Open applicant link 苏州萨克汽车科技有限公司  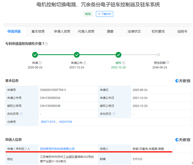(x=57, y=149)
